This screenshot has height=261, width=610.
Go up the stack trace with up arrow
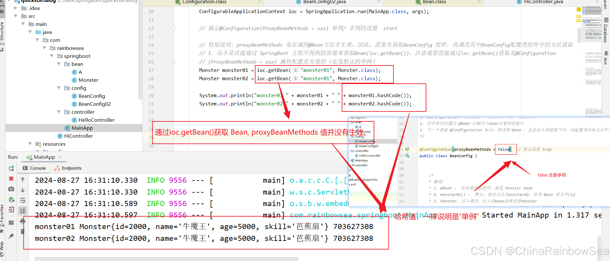23,180
